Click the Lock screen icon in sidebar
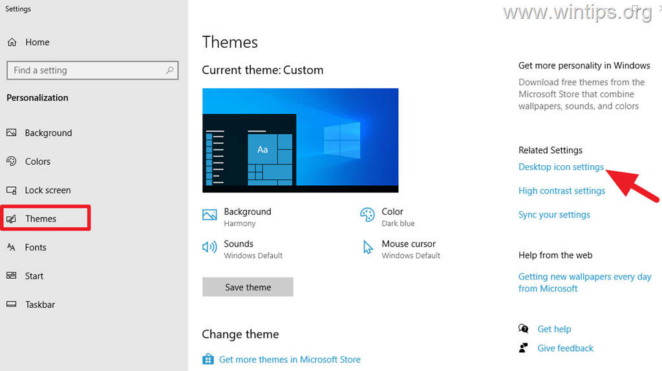 click(12, 190)
